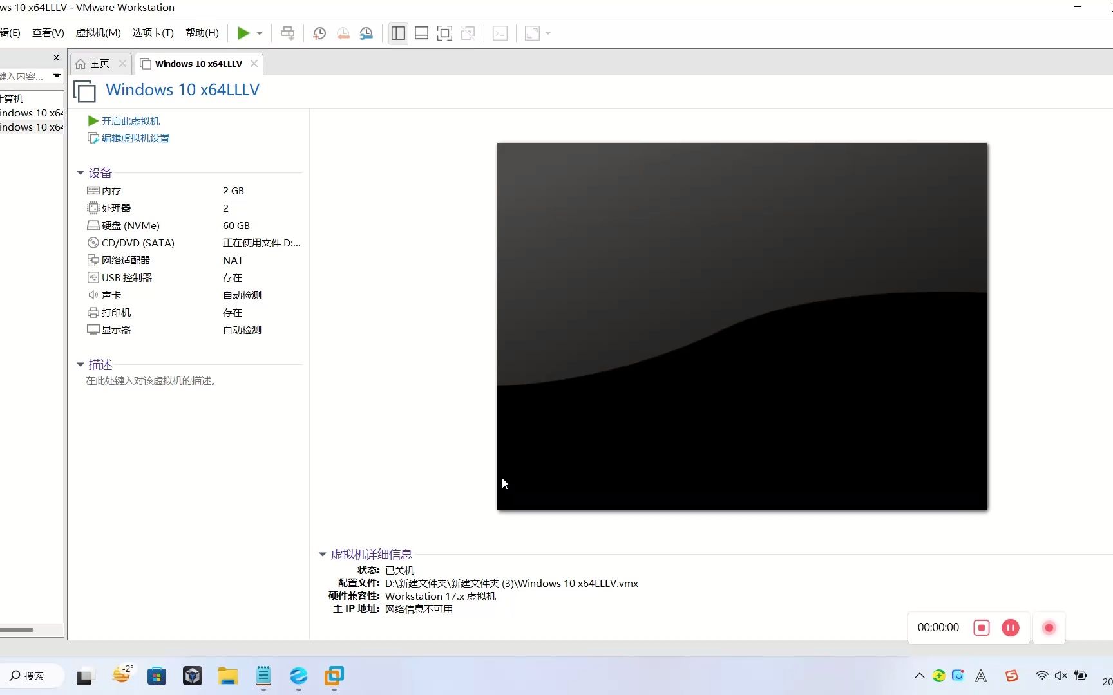Image resolution: width=1113 pixels, height=695 pixels.
Task: Click the unity mode toolbar icon
Action: click(468, 33)
